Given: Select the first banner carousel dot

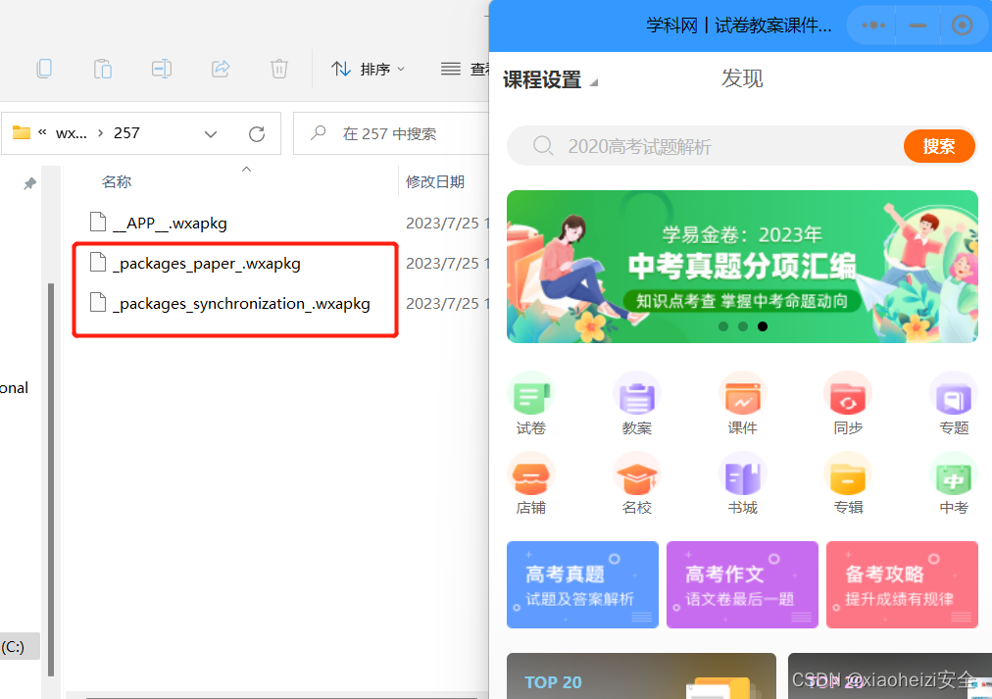Looking at the screenshot, I should (723, 326).
